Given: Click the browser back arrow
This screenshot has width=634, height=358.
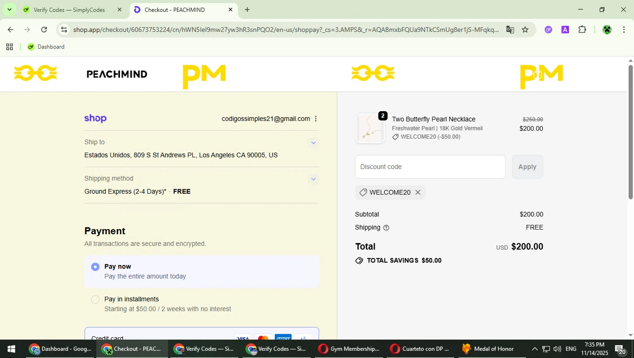Looking at the screenshot, I should pos(11,30).
